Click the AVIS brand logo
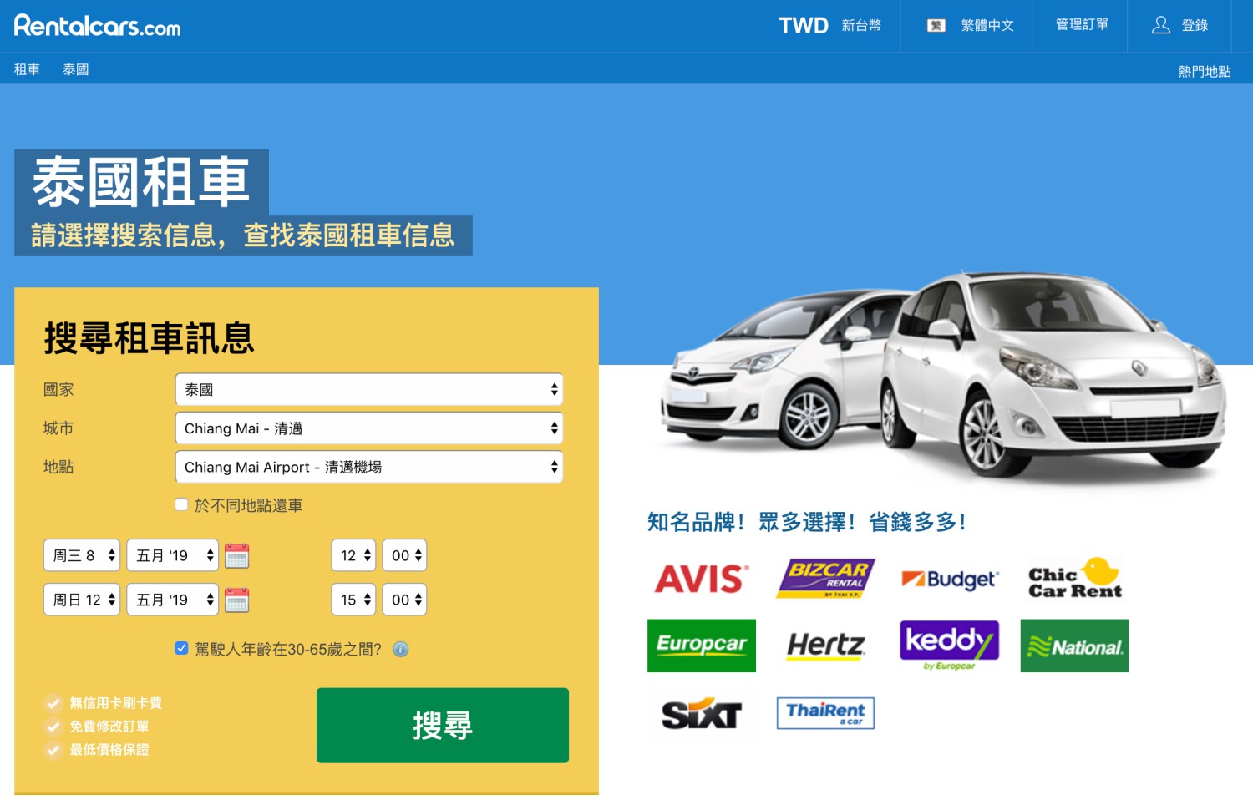This screenshot has height=805, width=1253. click(x=702, y=579)
